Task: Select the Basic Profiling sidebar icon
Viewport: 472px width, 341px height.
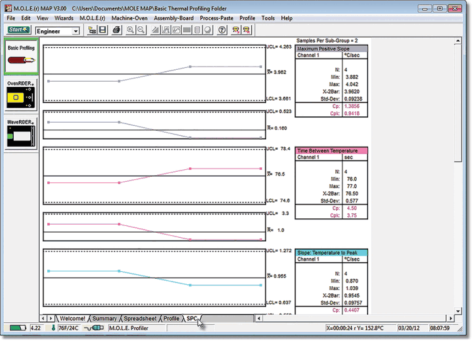Action: click(x=21, y=58)
